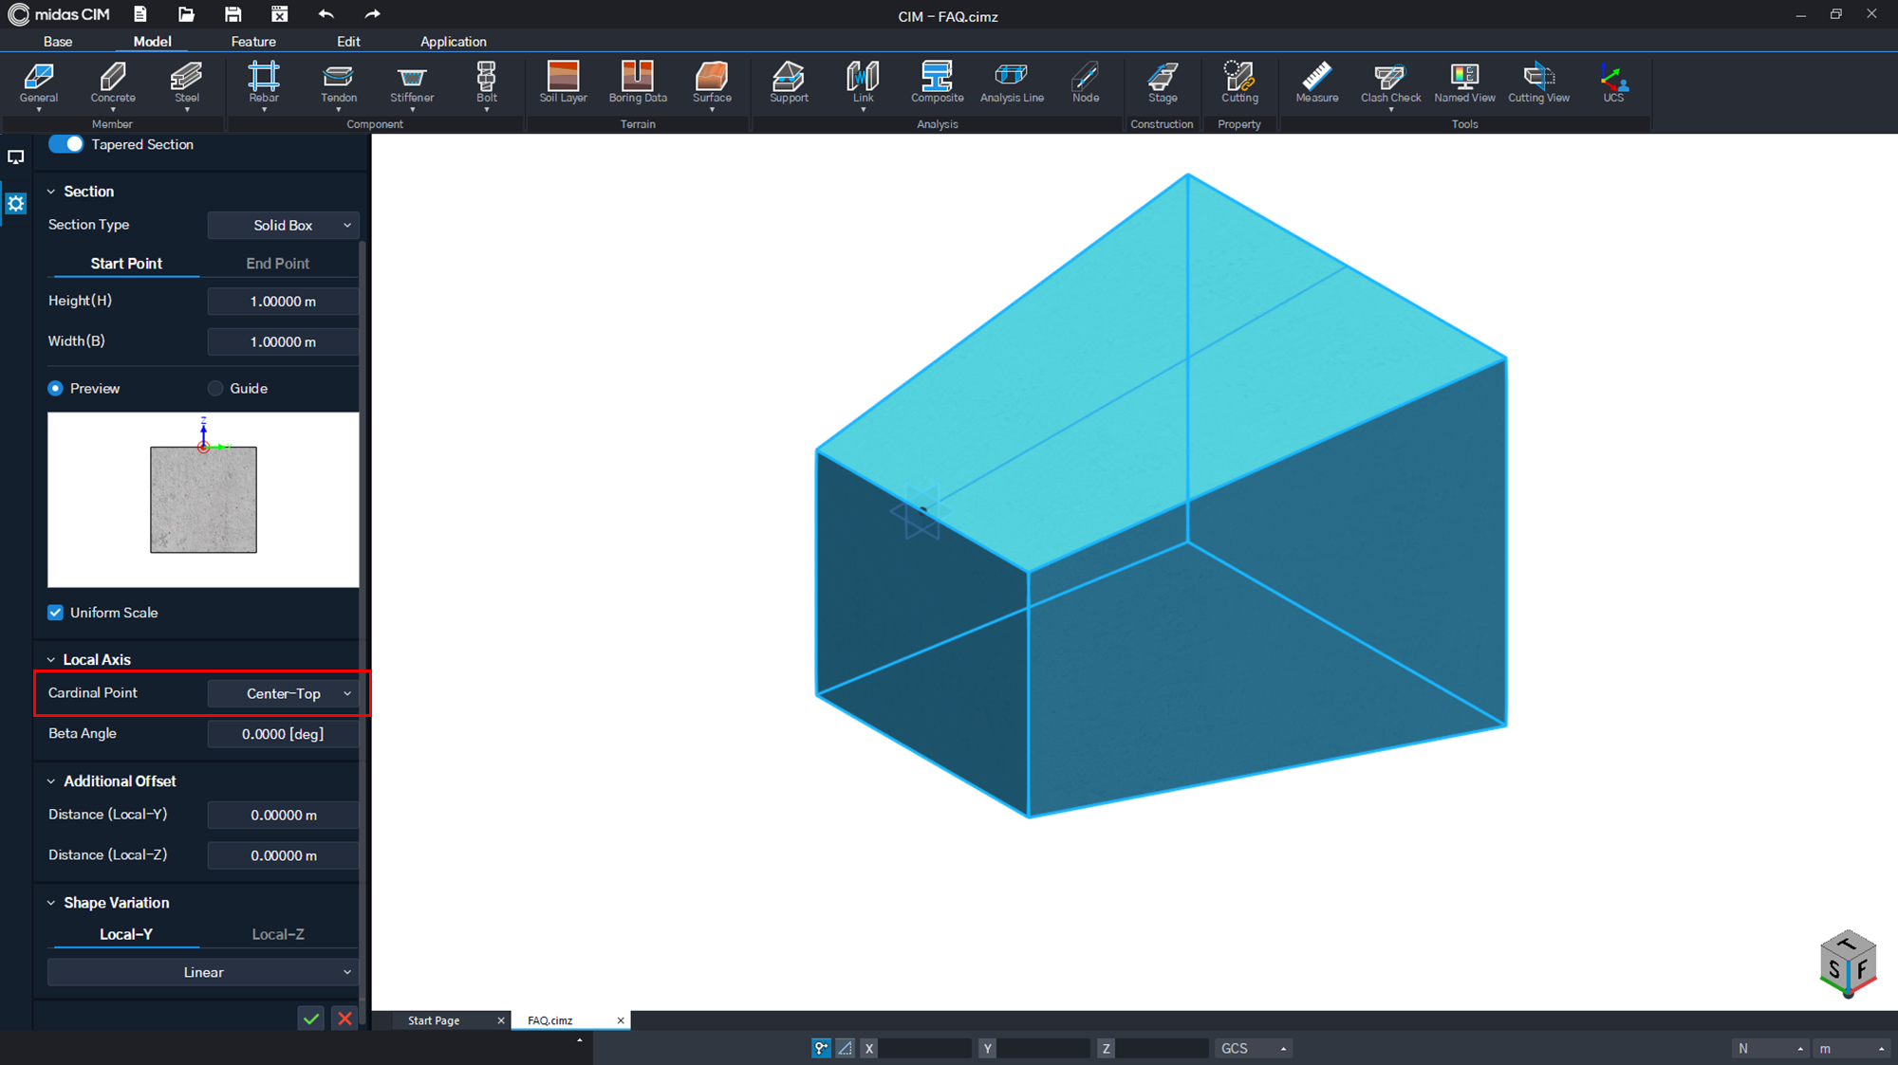Close the FAQ.cimz document tab
The height and width of the screenshot is (1065, 1898).
(x=621, y=1020)
